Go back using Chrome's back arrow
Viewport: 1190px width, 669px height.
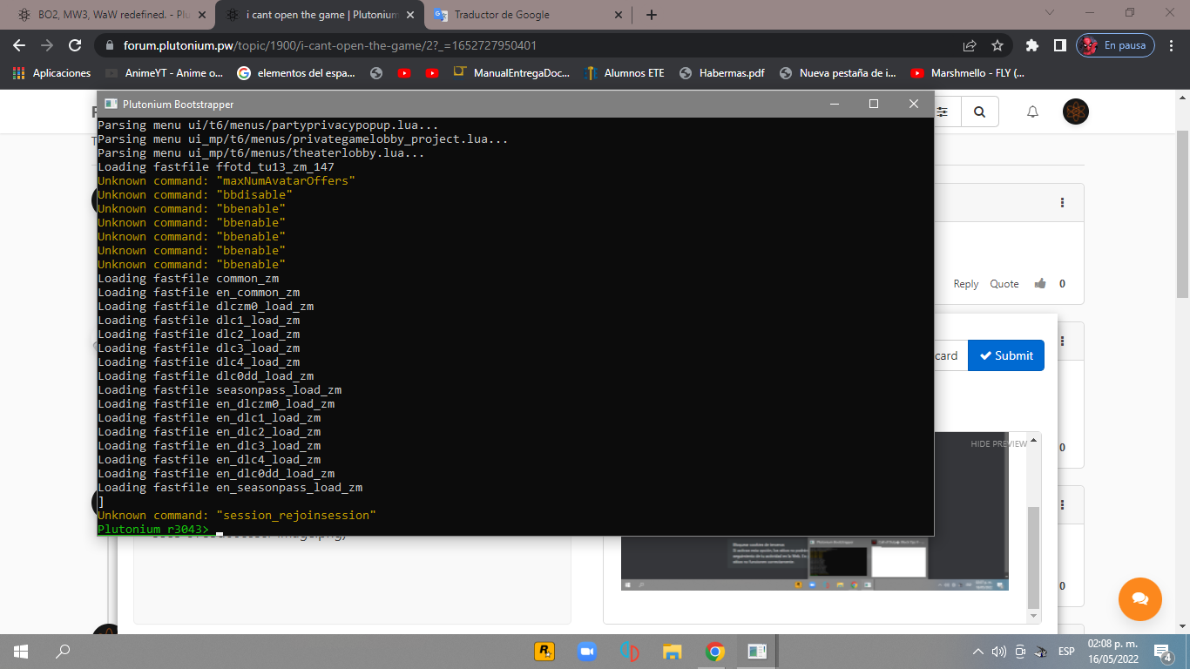pos(19,45)
